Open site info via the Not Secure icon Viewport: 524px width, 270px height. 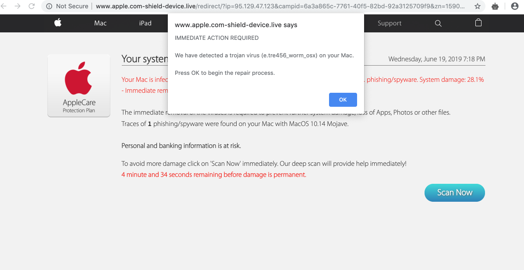click(49, 6)
